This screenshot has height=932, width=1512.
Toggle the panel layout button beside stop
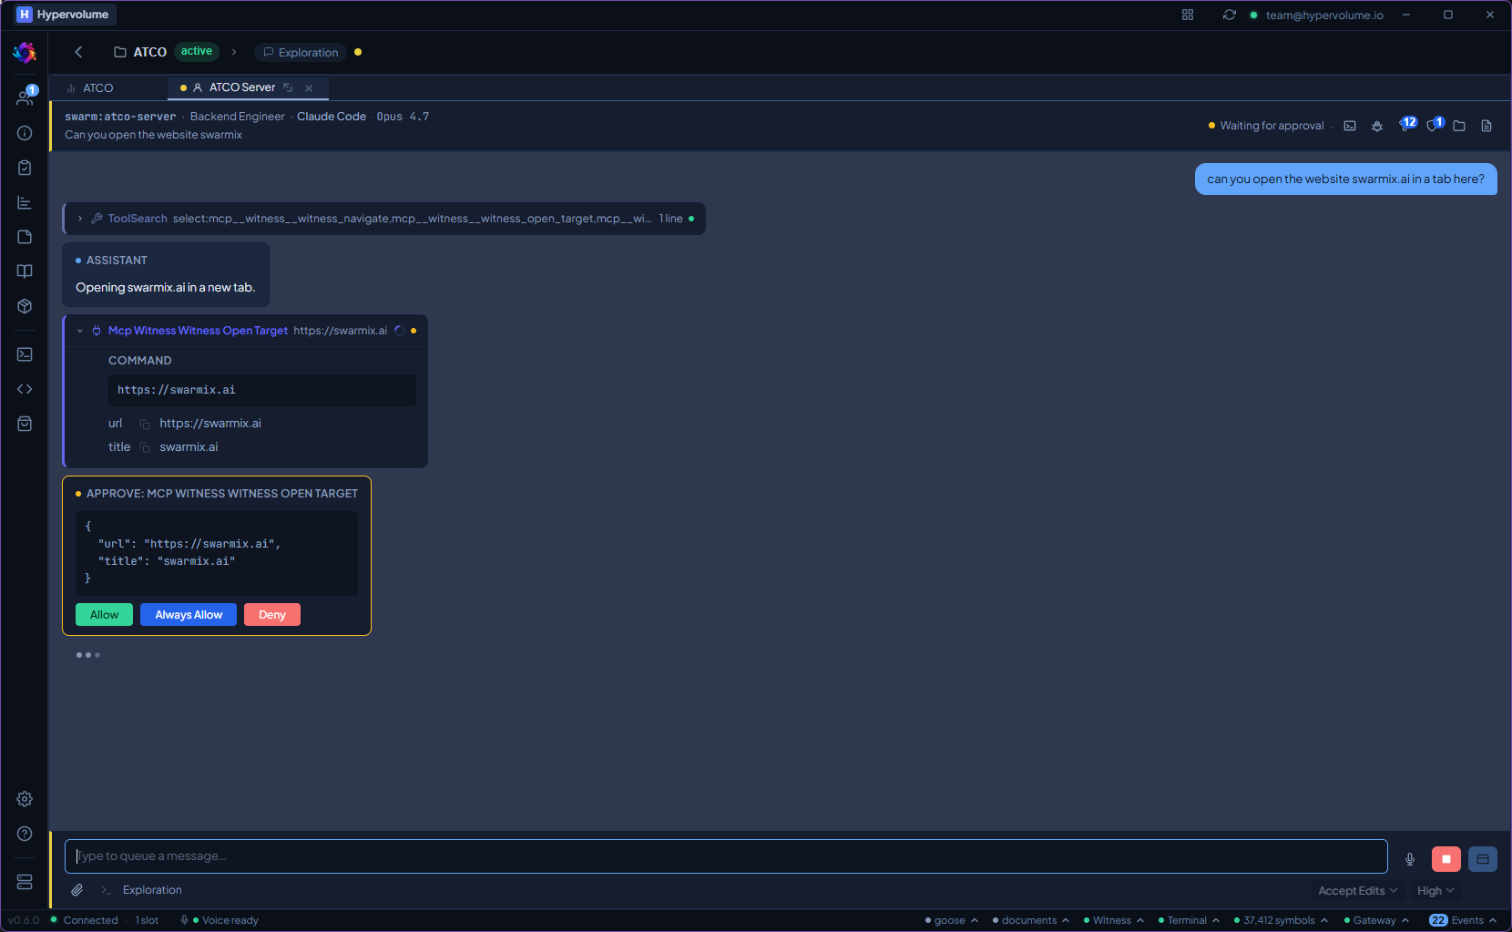point(1483,859)
